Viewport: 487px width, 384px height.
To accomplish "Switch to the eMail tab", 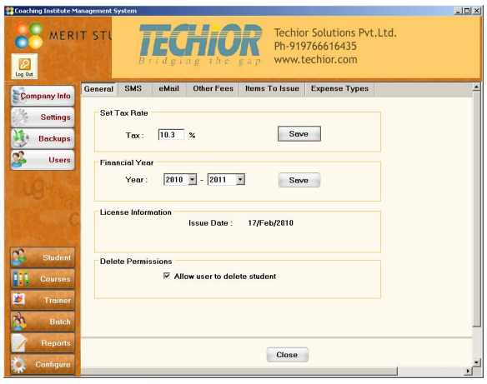I will click(x=169, y=88).
